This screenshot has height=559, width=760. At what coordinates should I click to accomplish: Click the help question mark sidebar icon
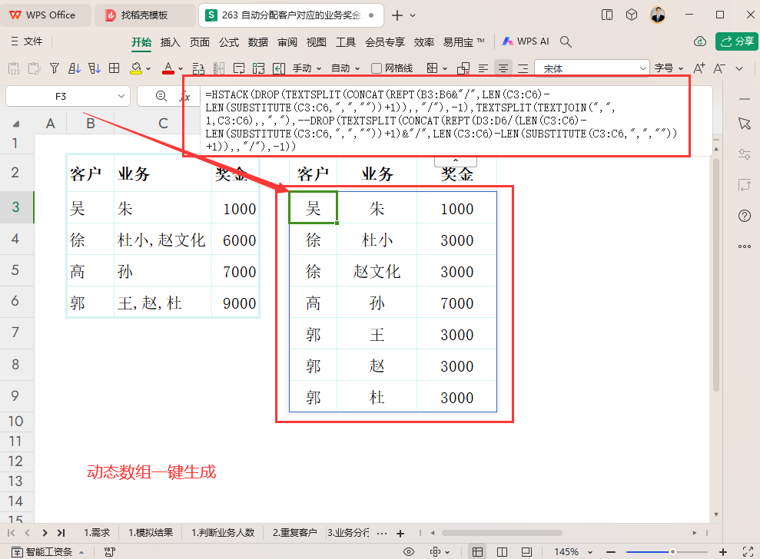(x=745, y=216)
